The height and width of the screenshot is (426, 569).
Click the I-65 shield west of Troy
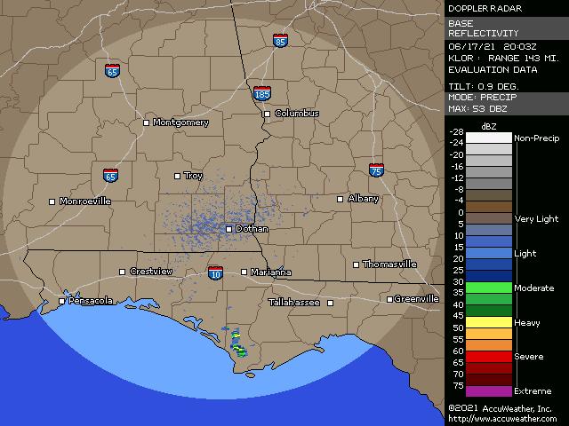click(x=110, y=176)
